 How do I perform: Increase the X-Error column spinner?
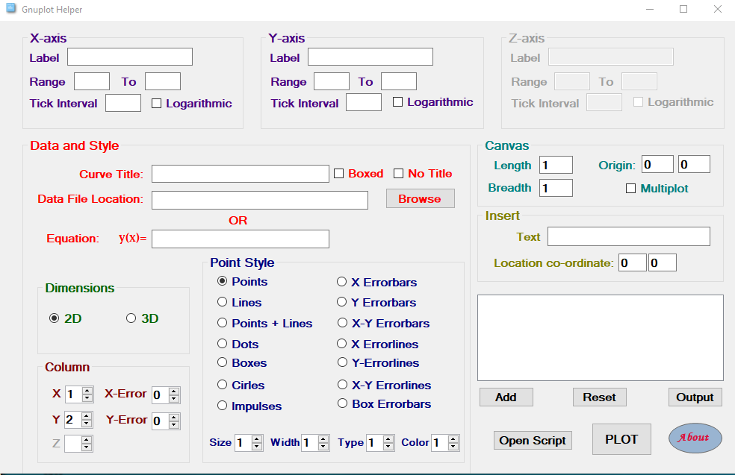(x=174, y=391)
